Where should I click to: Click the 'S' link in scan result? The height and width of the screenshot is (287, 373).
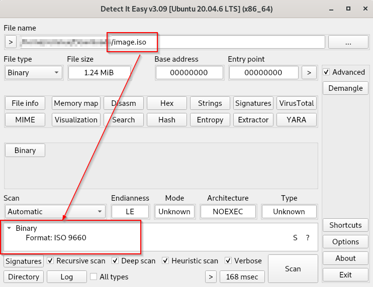(295, 238)
